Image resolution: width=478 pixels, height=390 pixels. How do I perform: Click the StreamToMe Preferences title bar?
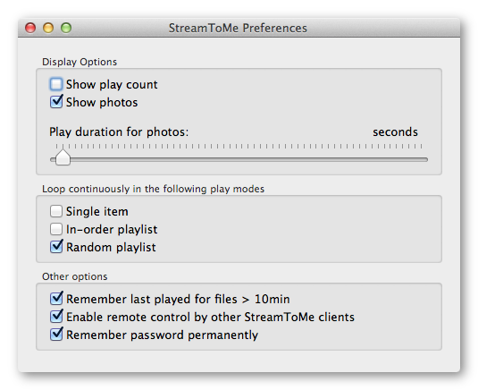pos(239,28)
